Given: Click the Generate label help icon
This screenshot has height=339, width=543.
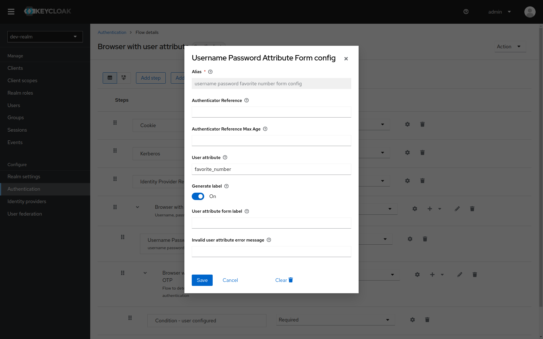Looking at the screenshot, I should coord(226,186).
